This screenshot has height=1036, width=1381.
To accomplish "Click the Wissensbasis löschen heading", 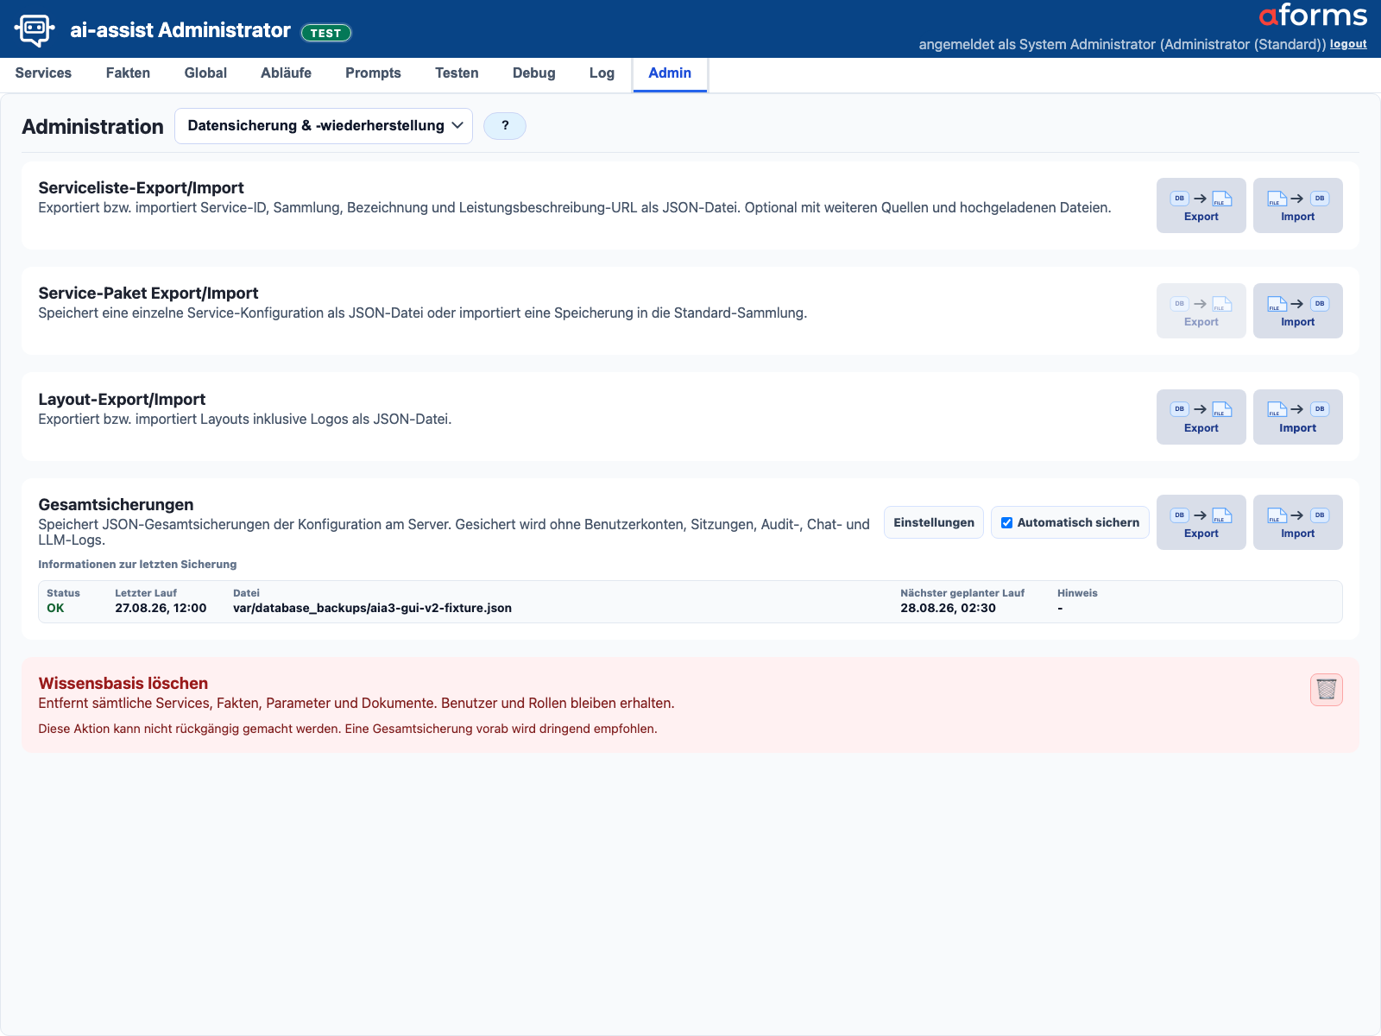I will coord(123,683).
